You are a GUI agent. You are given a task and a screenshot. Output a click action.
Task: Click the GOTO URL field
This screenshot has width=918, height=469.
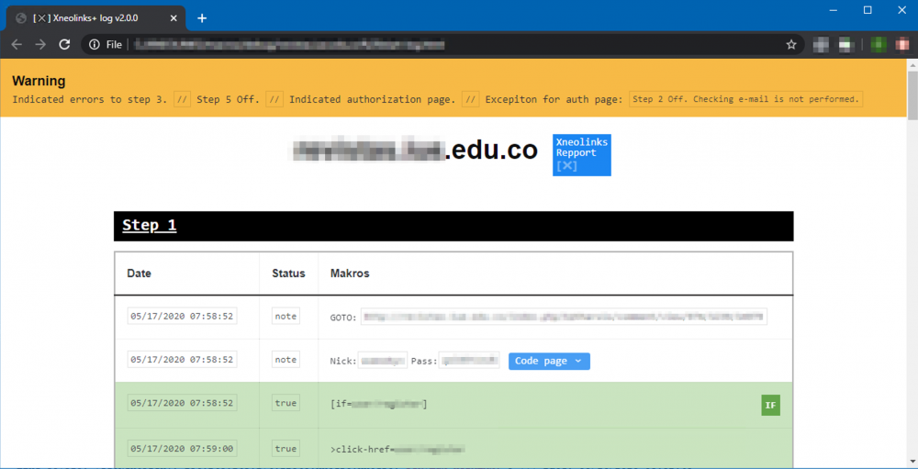click(564, 317)
